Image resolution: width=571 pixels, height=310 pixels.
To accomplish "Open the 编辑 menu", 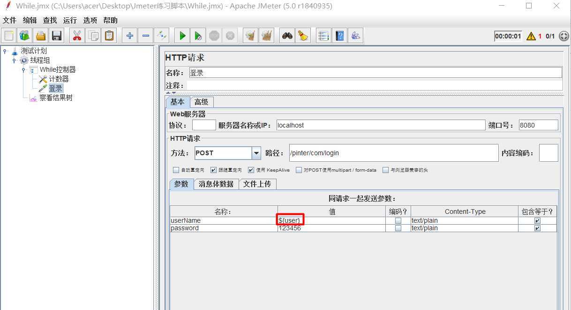I will (30, 20).
